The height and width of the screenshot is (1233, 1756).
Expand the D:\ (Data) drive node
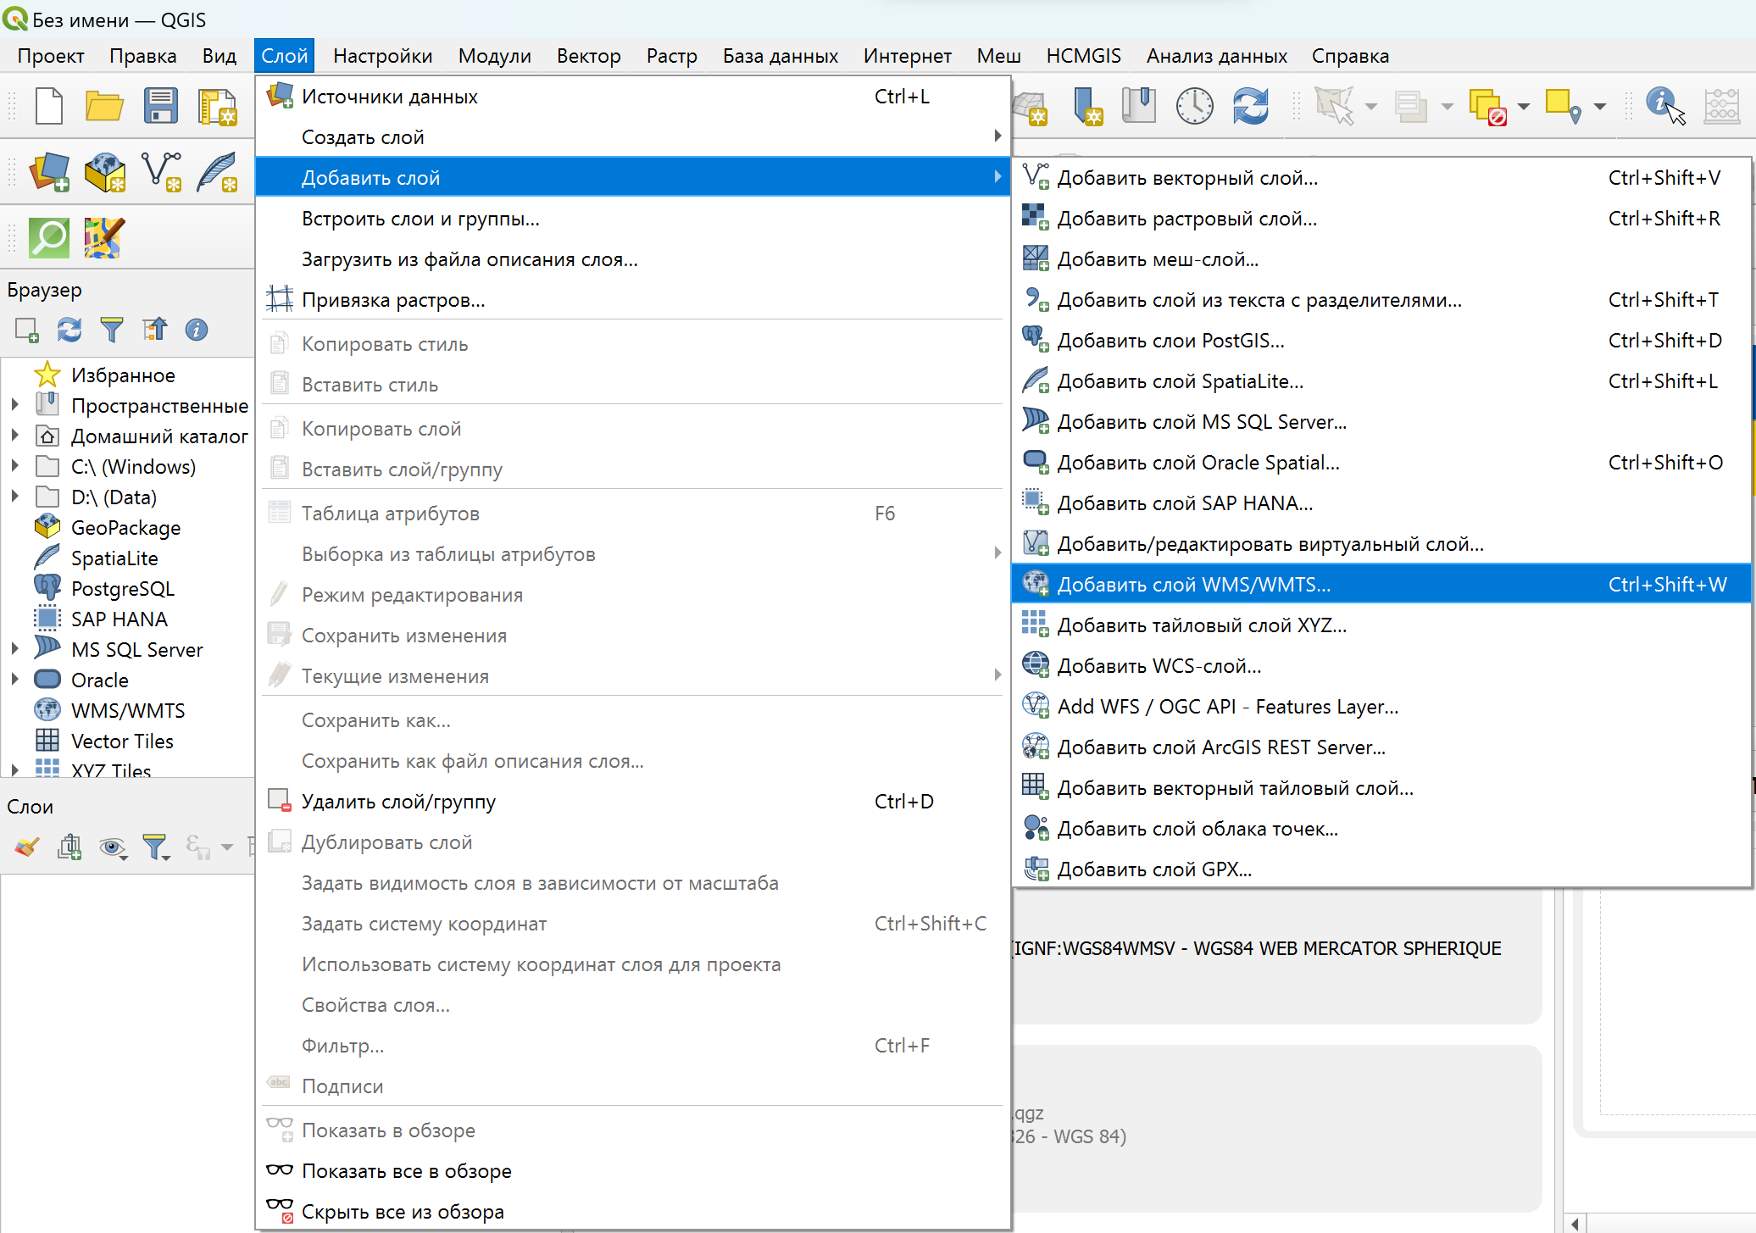click(x=14, y=497)
